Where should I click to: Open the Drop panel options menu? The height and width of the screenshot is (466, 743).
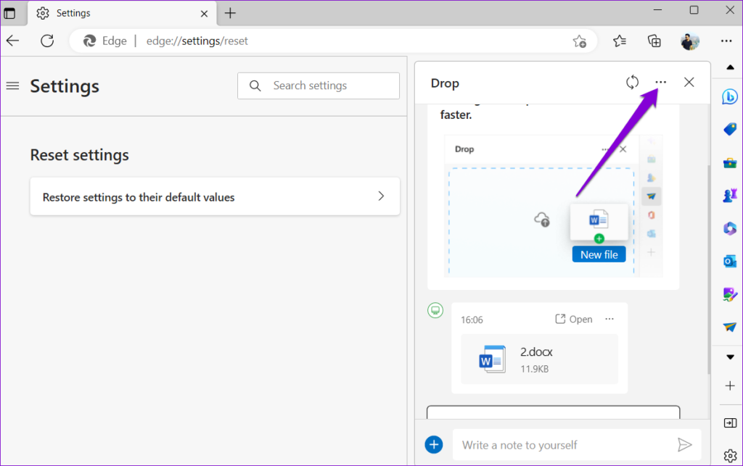click(x=660, y=83)
